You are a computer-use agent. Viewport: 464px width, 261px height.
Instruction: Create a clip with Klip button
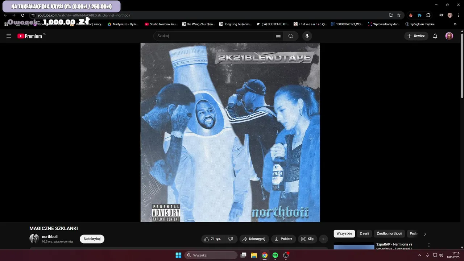click(308, 239)
